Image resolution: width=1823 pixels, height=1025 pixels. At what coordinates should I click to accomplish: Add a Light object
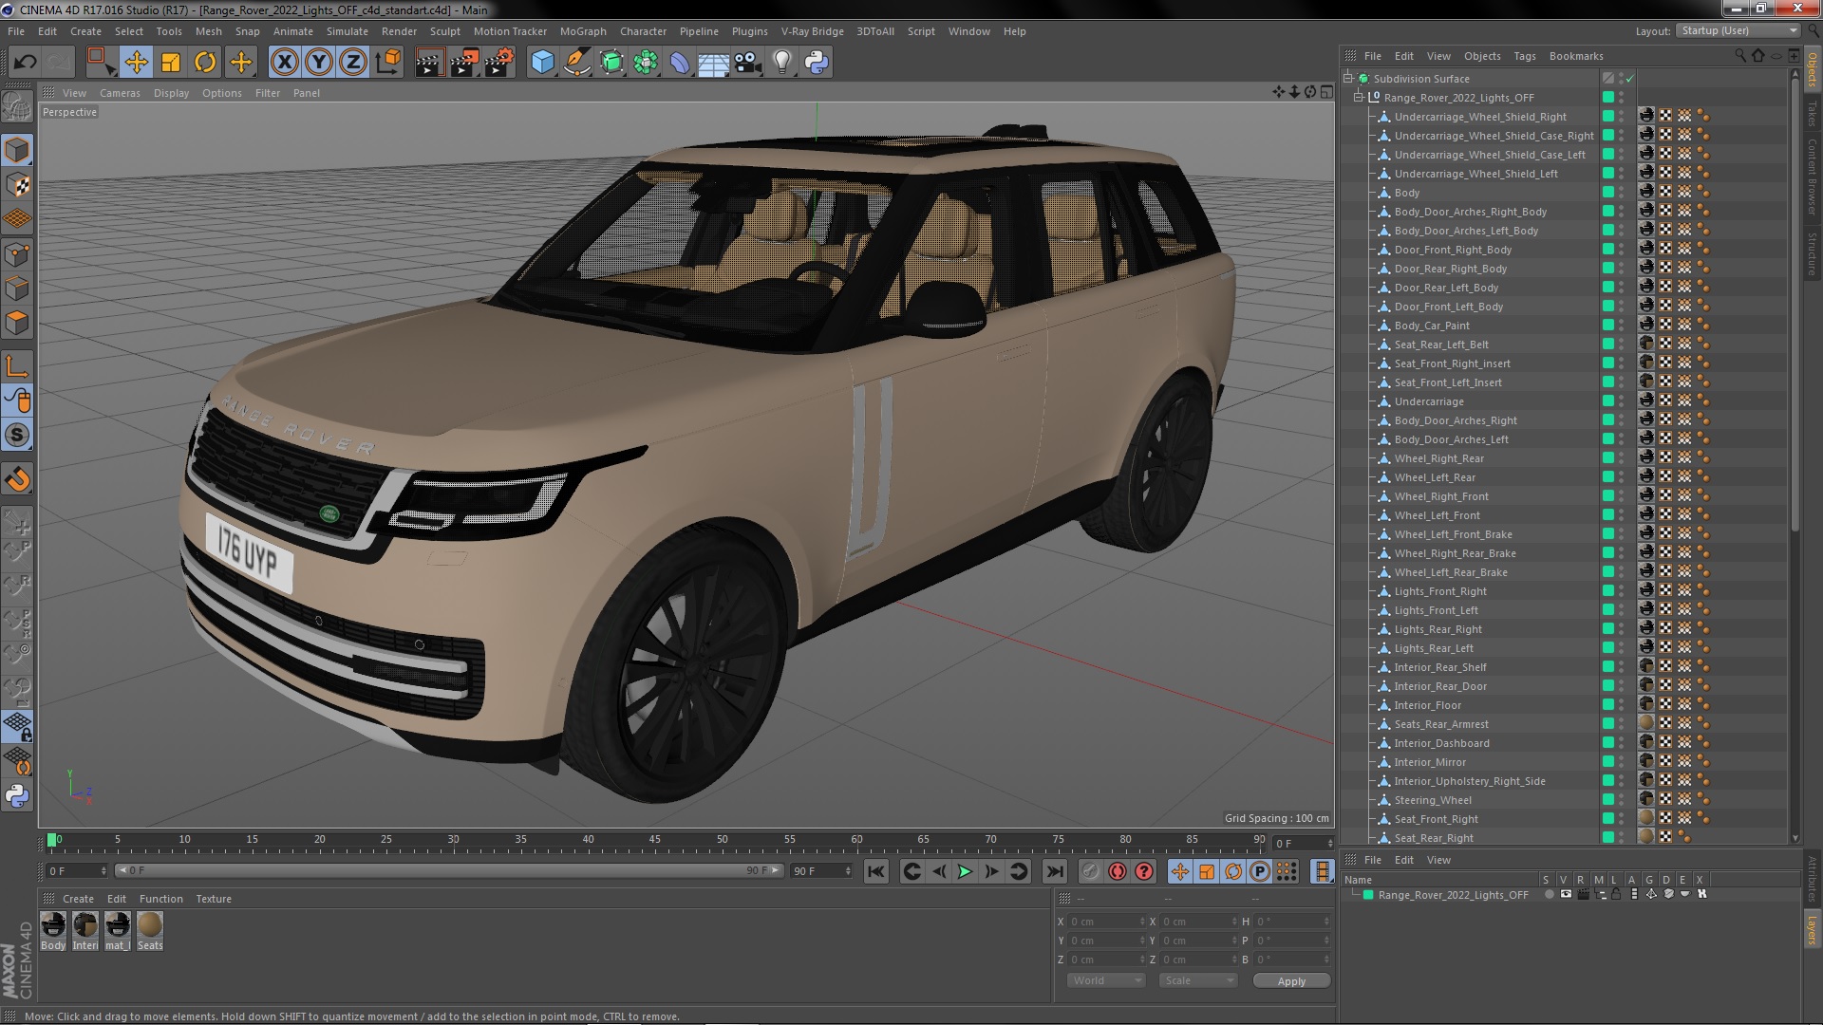[781, 63]
